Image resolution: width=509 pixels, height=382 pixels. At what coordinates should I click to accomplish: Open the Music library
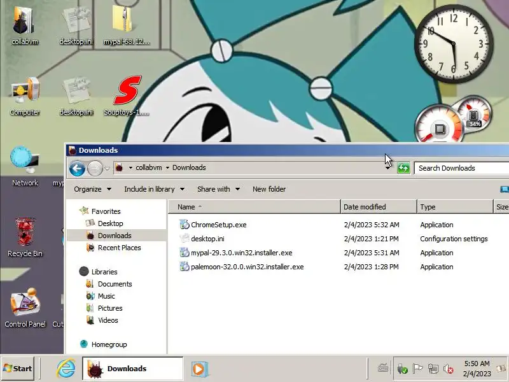point(106,296)
